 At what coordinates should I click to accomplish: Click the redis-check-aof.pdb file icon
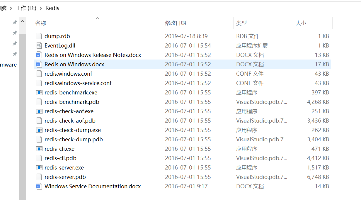click(x=39, y=121)
